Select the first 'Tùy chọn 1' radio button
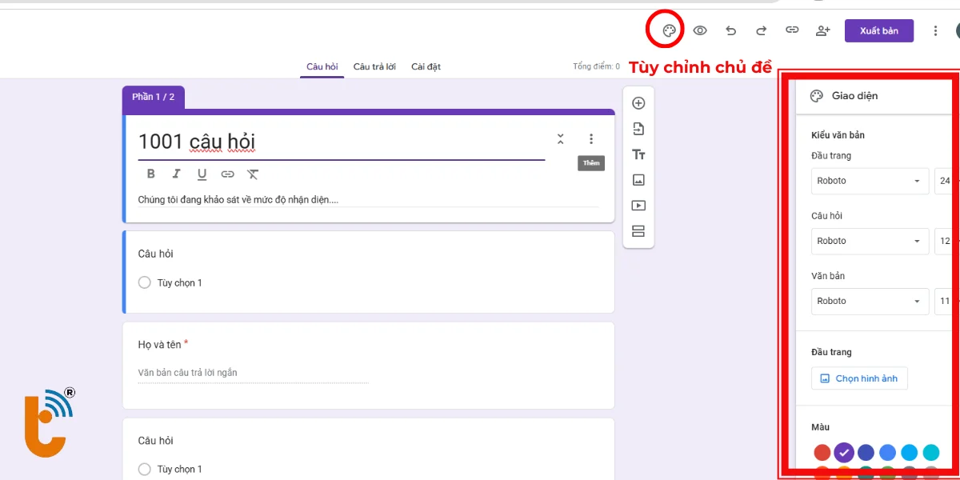 pyautogui.click(x=145, y=282)
